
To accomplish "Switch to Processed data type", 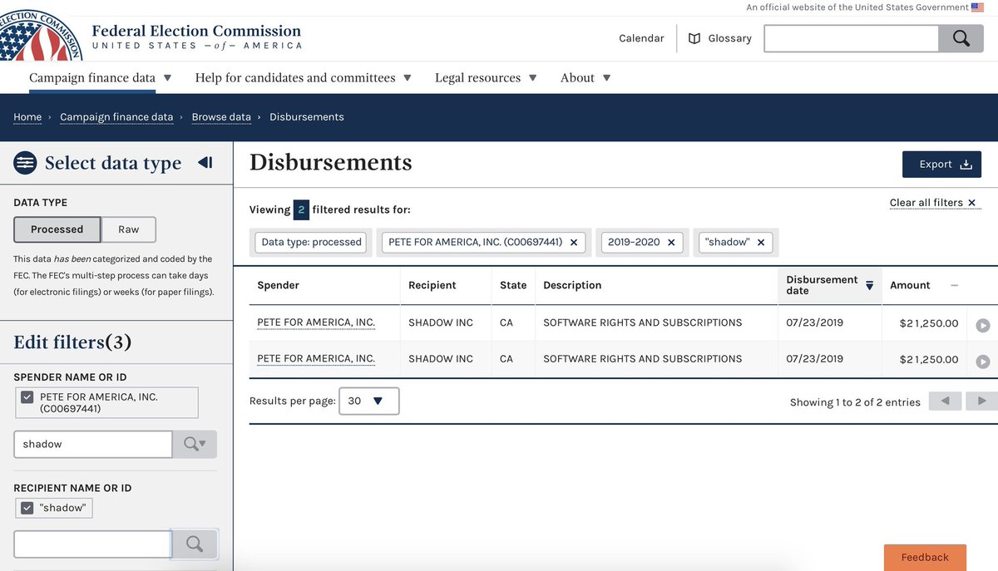I will pyautogui.click(x=57, y=229).
